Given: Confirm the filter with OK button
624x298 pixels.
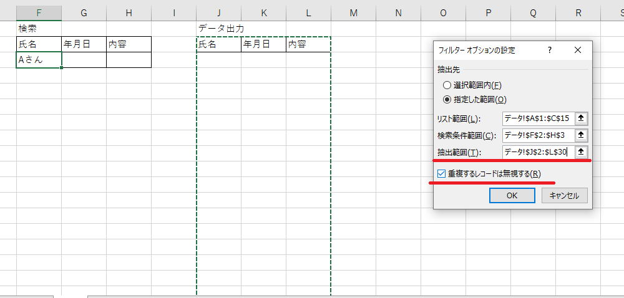Looking at the screenshot, I should 512,196.
